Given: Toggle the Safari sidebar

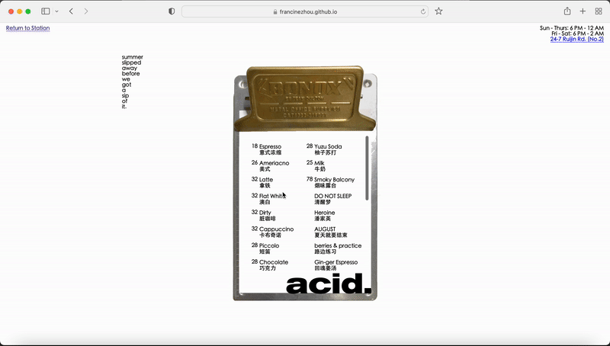Looking at the screenshot, I should pos(46,11).
